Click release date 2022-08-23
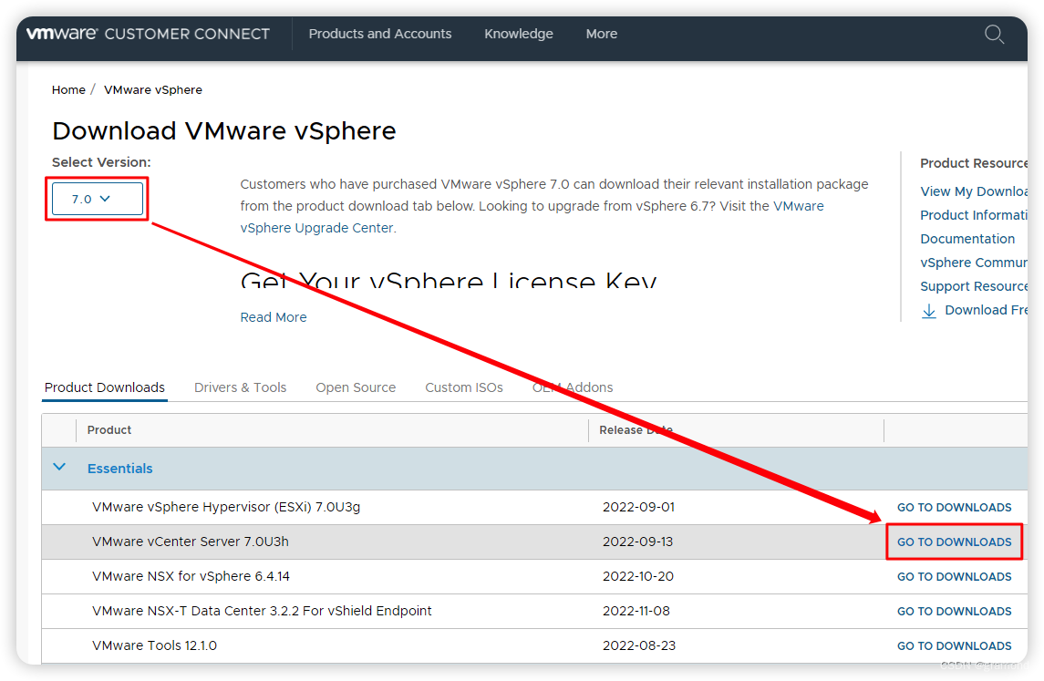The image size is (1044, 681). [638, 645]
